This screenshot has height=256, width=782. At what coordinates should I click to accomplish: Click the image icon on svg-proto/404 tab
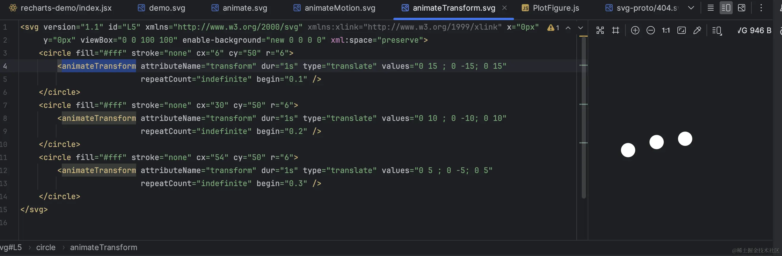coord(609,8)
